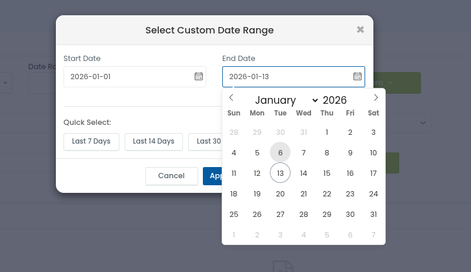Pick January 20 on the calendar
This screenshot has height=272, width=471.
pyautogui.click(x=280, y=193)
